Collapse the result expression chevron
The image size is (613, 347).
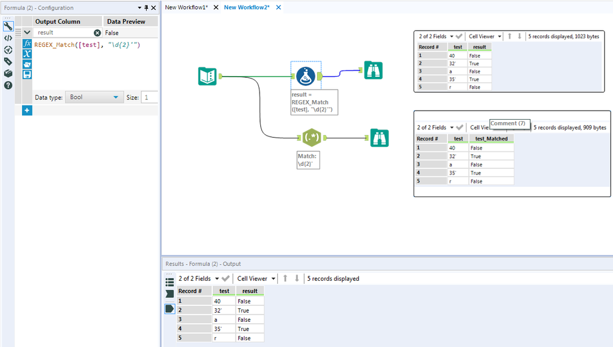click(27, 33)
